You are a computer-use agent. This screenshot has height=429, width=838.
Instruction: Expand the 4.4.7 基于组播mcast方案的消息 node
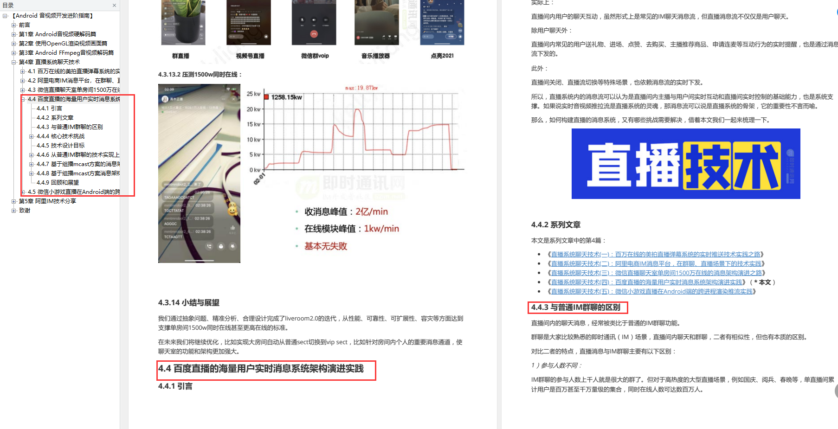click(x=32, y=164)
